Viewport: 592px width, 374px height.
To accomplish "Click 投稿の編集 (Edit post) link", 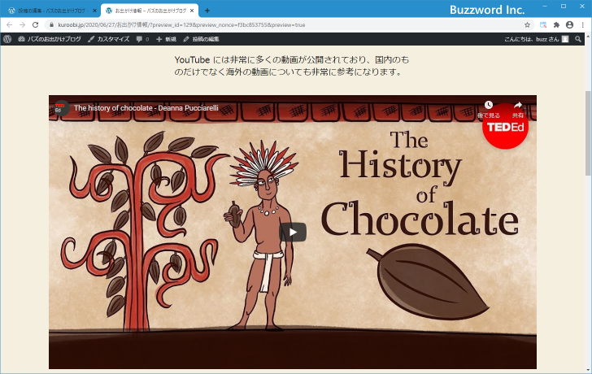I will [201, 39].
